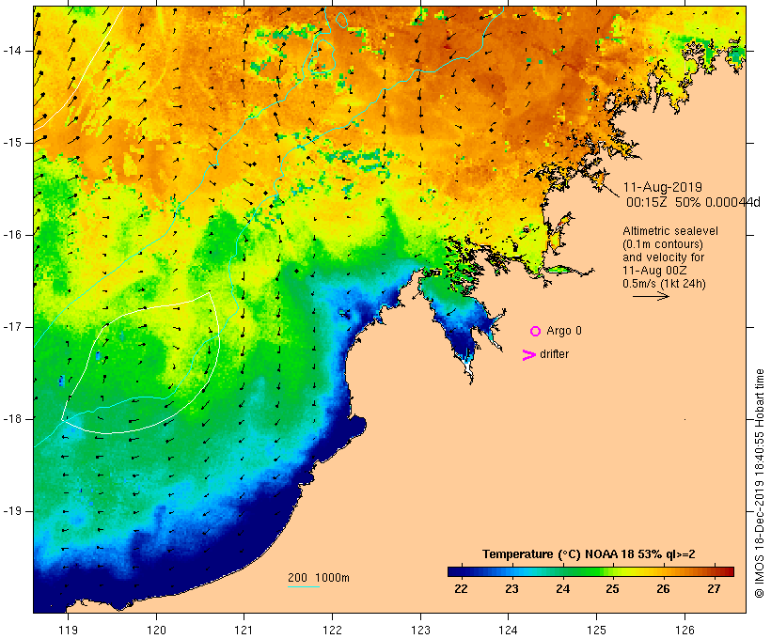Click the longitude label 123
Viewport: 771px width, 639px height.
pos(420,630)
